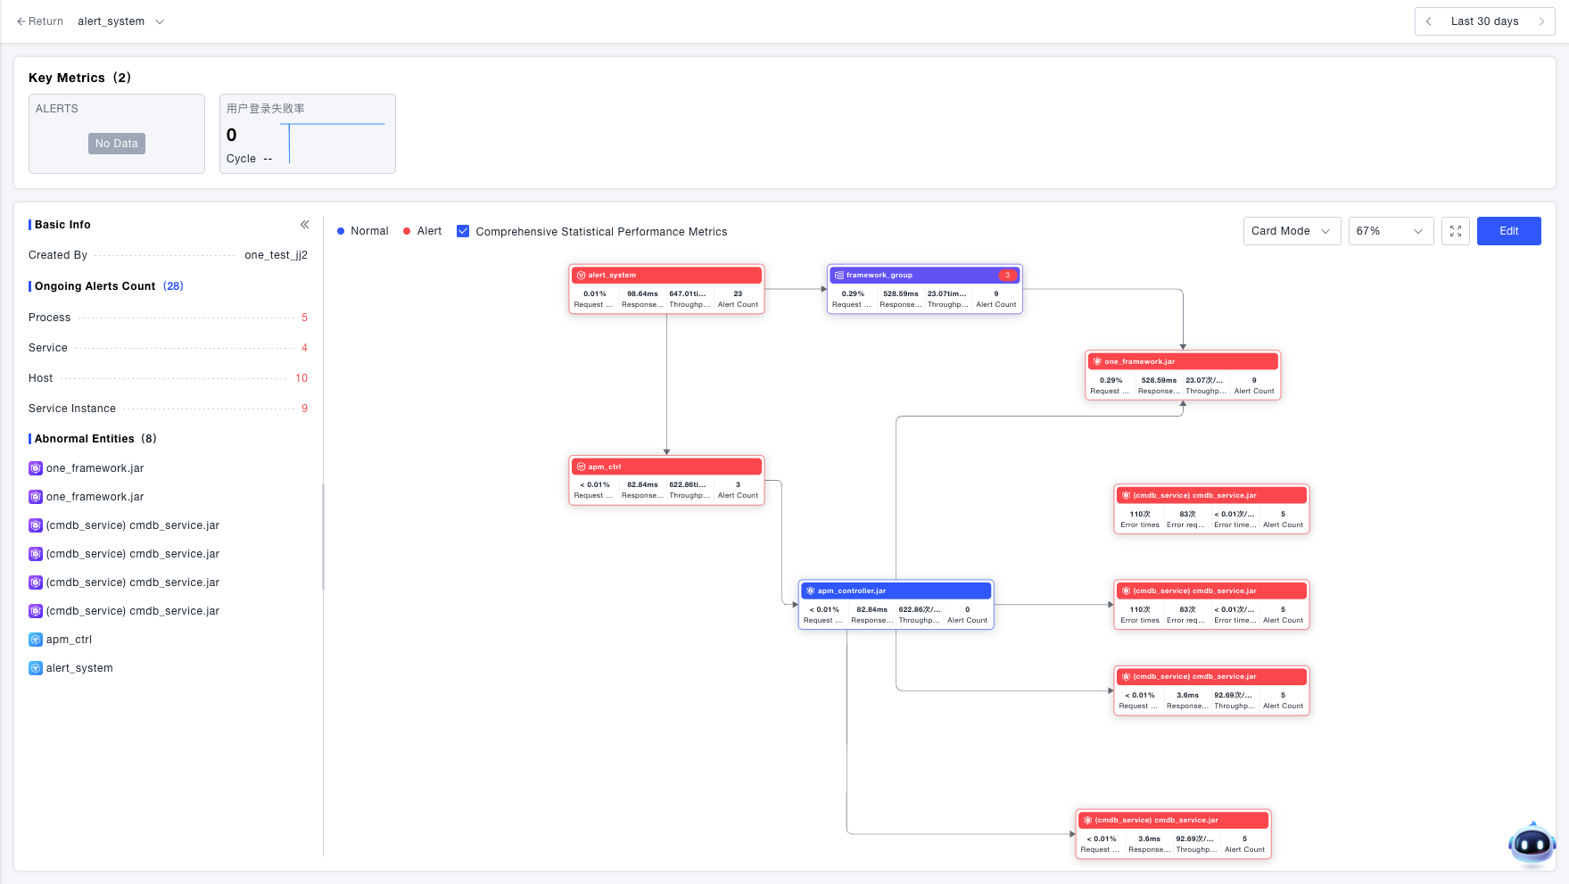Toggle the Normal legend filter
The image size is (1569, 884).
[363, 231]
